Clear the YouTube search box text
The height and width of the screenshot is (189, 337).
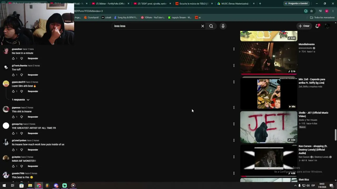[203, 26]
